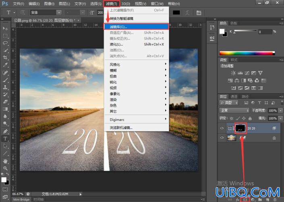
Task: Toggle lock all padlock icon
Action: point(250,118)
